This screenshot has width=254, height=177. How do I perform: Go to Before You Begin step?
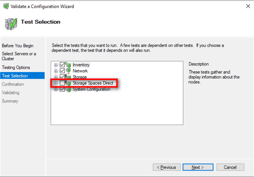18,46
